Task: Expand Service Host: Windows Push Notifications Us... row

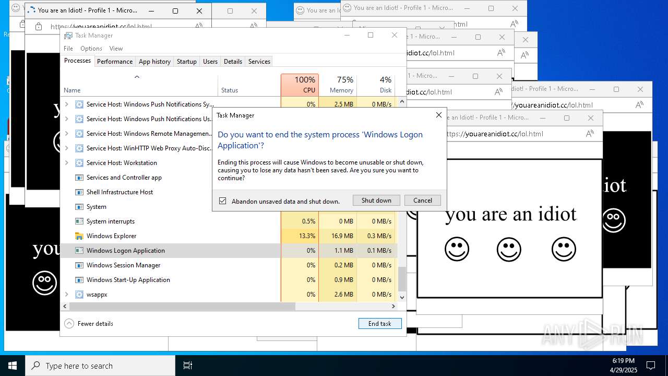Action: (x=67, y=119)
